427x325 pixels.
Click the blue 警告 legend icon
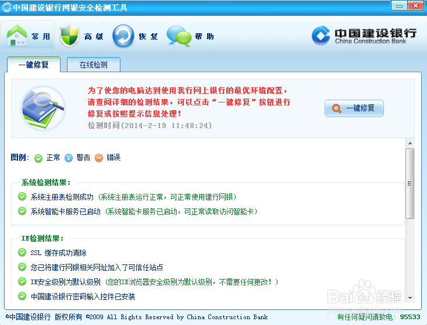(x=69, y=158)
